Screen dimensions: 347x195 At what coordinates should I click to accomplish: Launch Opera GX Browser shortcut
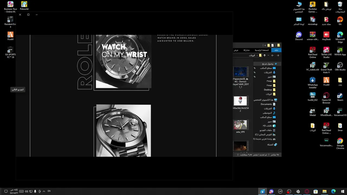pos(326,98)
